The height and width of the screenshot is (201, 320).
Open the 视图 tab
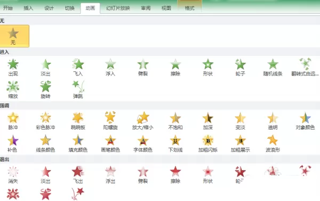[x=166, y=8]
